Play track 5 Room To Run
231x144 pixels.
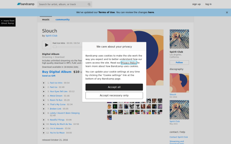[44, 100]
